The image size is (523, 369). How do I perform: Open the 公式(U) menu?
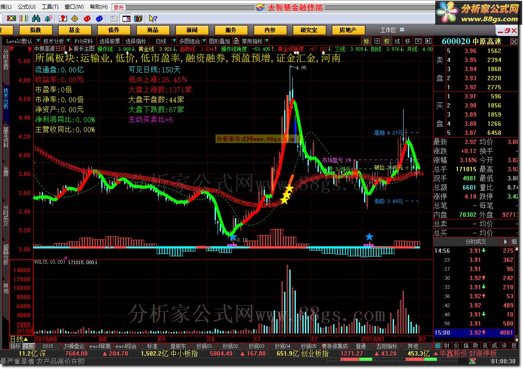26,7
